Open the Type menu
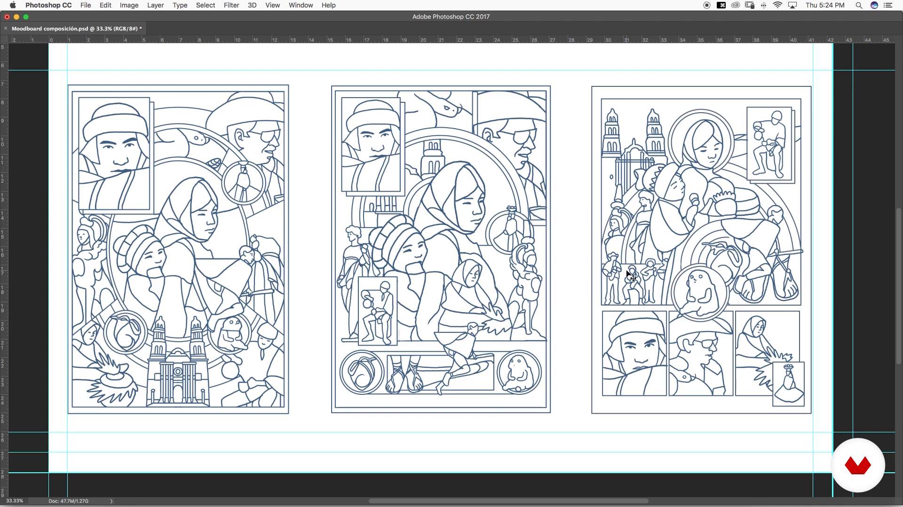This screenshot has height=507, width=903. 180,5
